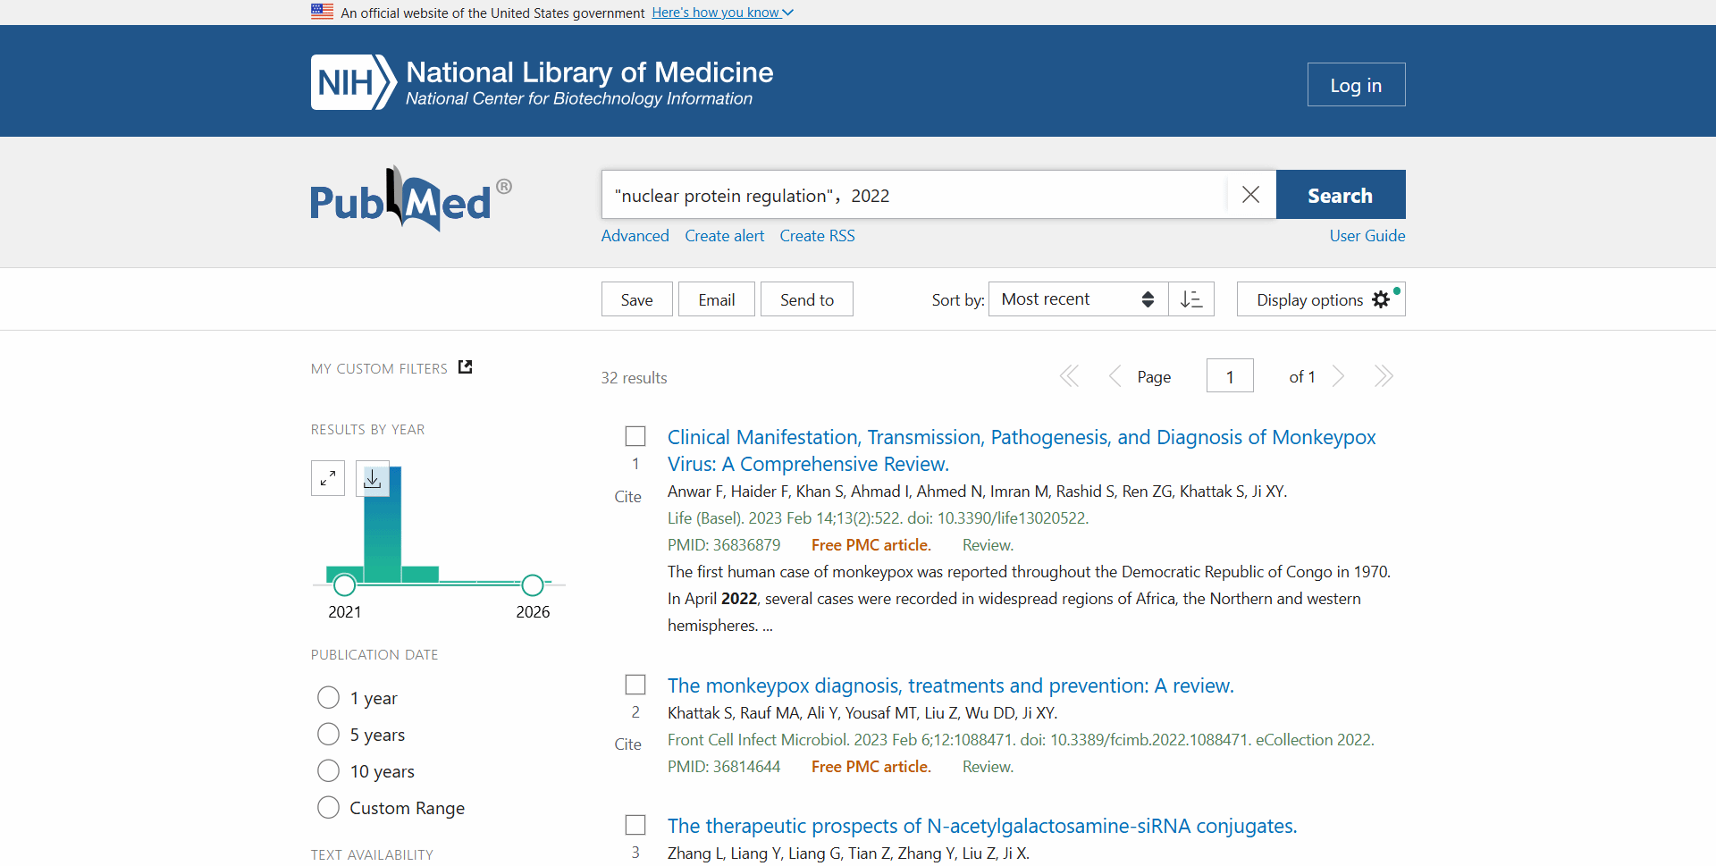
Task: Choose Custom Range publication date option
Action: [x=329, y=808]
